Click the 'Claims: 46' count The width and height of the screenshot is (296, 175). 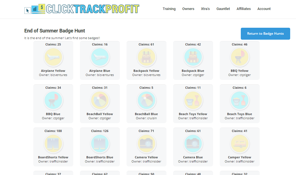click(x=240, y=45)
